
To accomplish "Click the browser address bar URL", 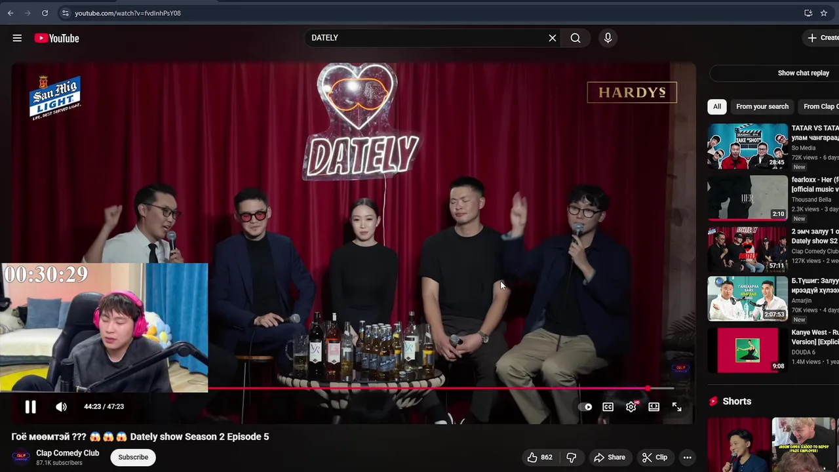I will pyautogui.click(x=128, y=13).
